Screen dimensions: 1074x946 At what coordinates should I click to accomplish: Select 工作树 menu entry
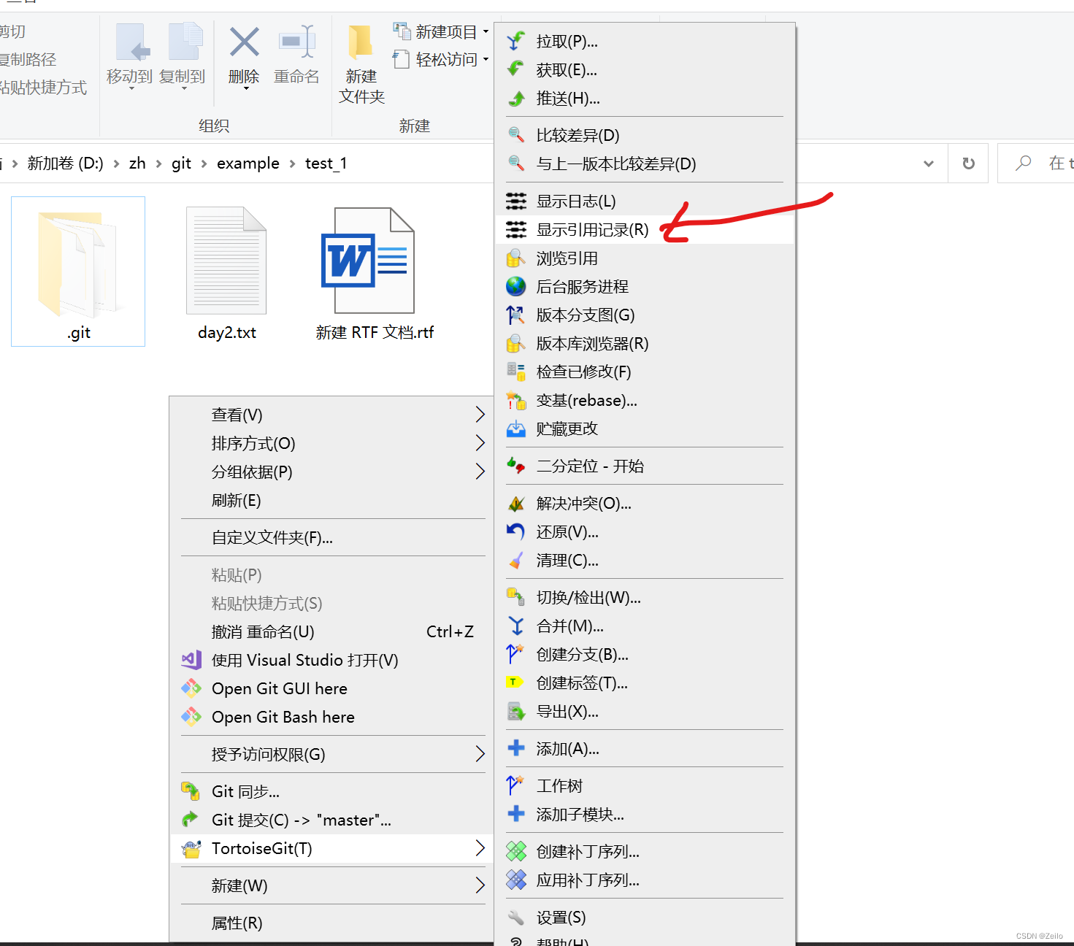(644, 785)
